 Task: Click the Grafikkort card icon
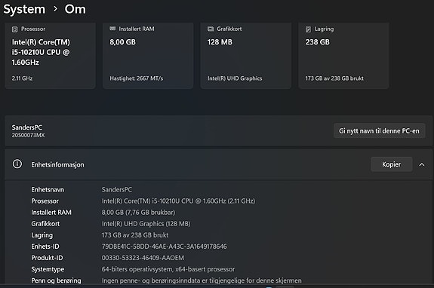211,29
